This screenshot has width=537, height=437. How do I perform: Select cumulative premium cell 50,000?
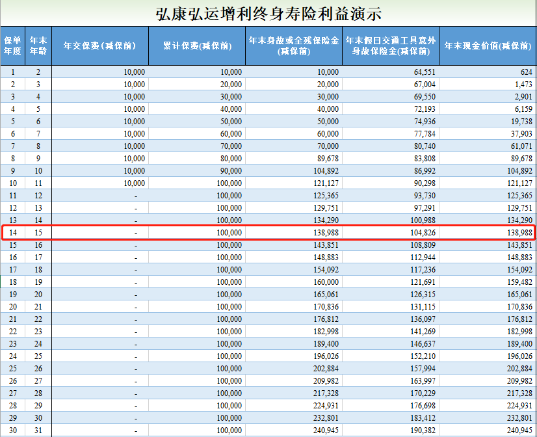tap(197, 121)
